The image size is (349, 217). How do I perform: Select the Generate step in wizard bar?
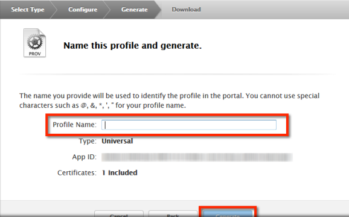(135, 10)
